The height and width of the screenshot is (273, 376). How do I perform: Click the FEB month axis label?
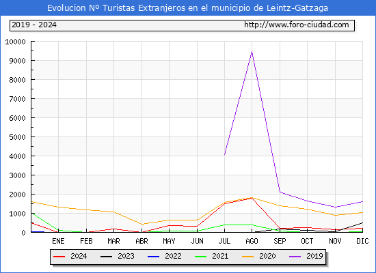(86, 241)
